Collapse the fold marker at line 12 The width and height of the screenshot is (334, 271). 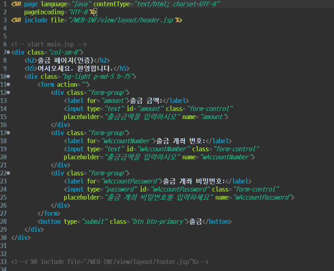(8, 92)
